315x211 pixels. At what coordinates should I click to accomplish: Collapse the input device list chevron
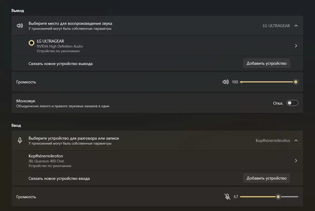[x=296, y=140]
